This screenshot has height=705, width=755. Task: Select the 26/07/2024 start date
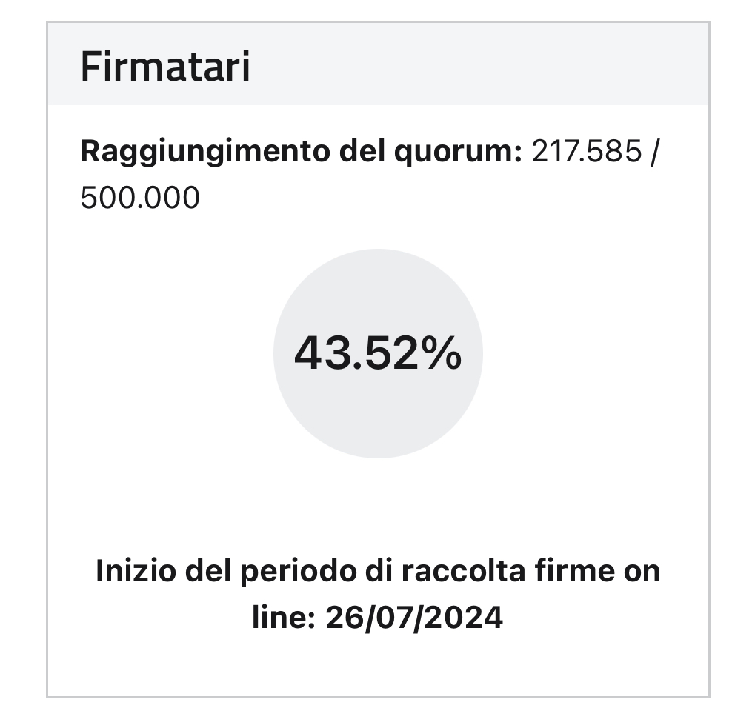[414, 618]
